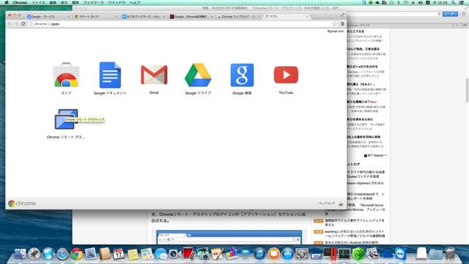Image resolution: width=469 pixels, height=264 pixels.
Task: Open the Google Docs app icon
Action: 110,75
